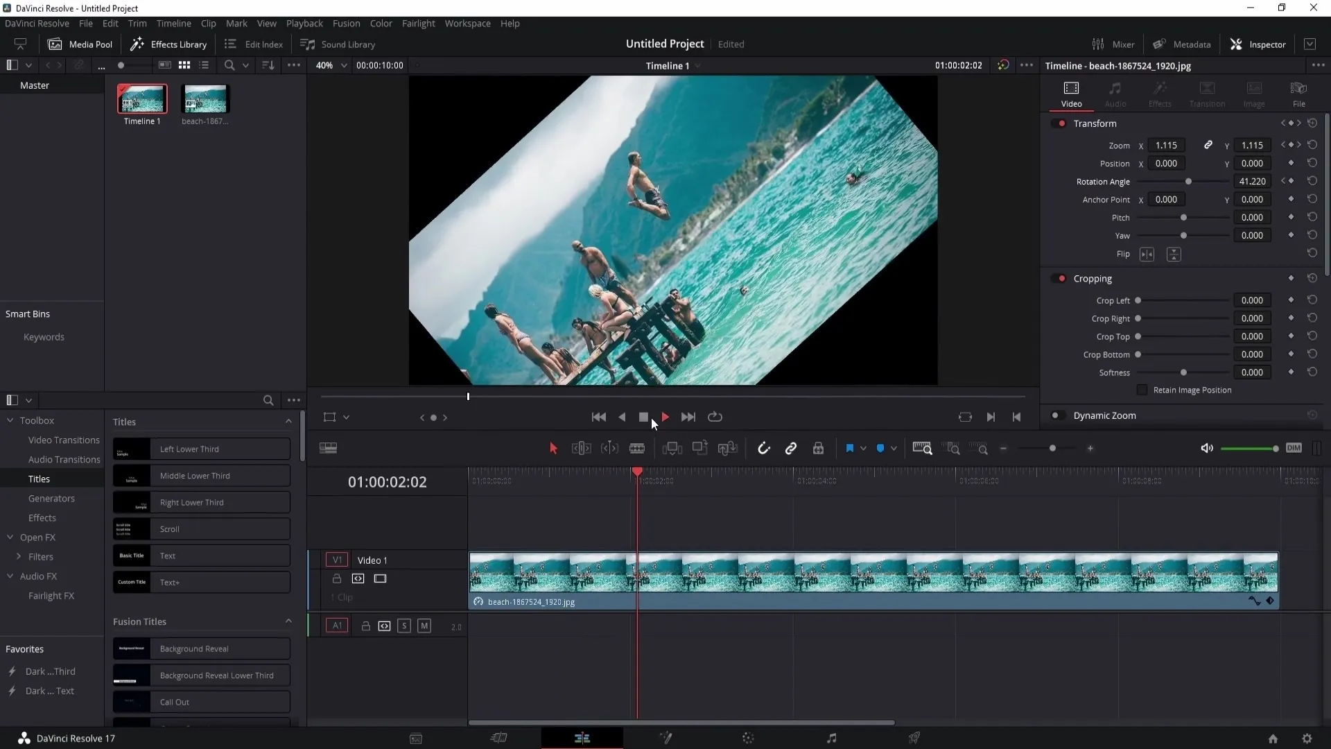Click the loop playback button
Screen dimensions: 1331x749
[x=715, y=417]
